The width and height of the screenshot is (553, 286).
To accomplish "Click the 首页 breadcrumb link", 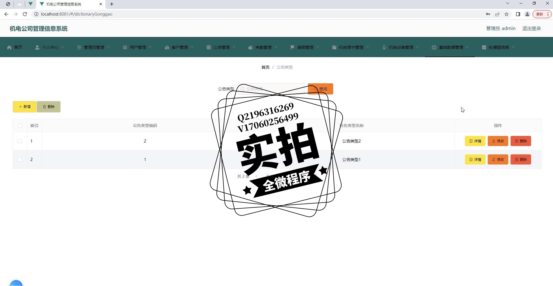I will 265,67.
